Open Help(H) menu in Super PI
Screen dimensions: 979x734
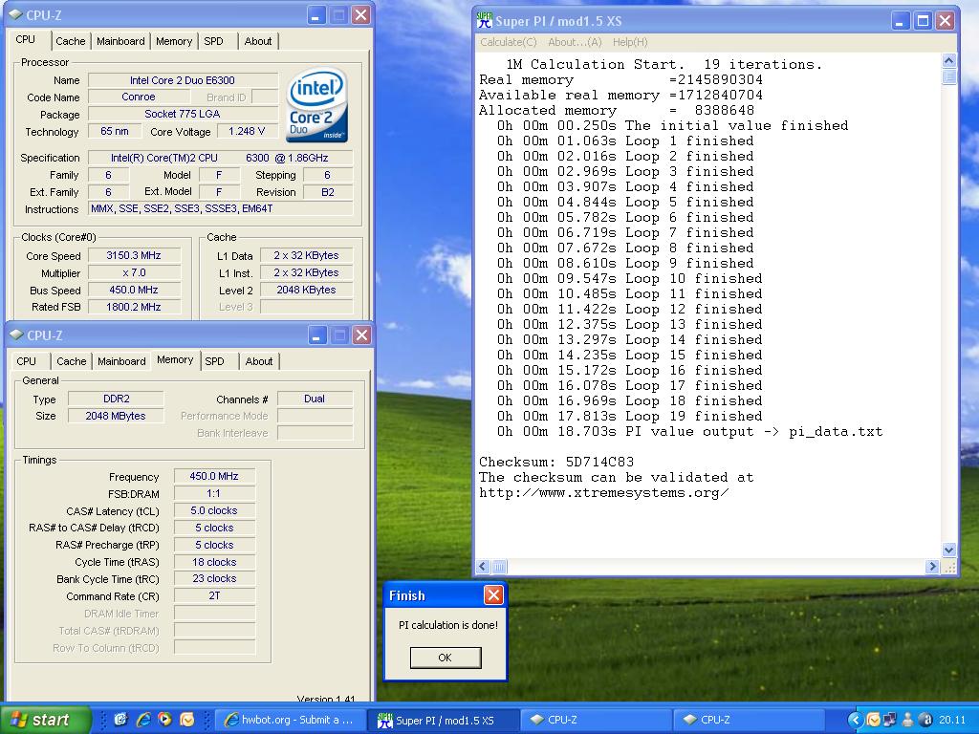pos(630,42)
